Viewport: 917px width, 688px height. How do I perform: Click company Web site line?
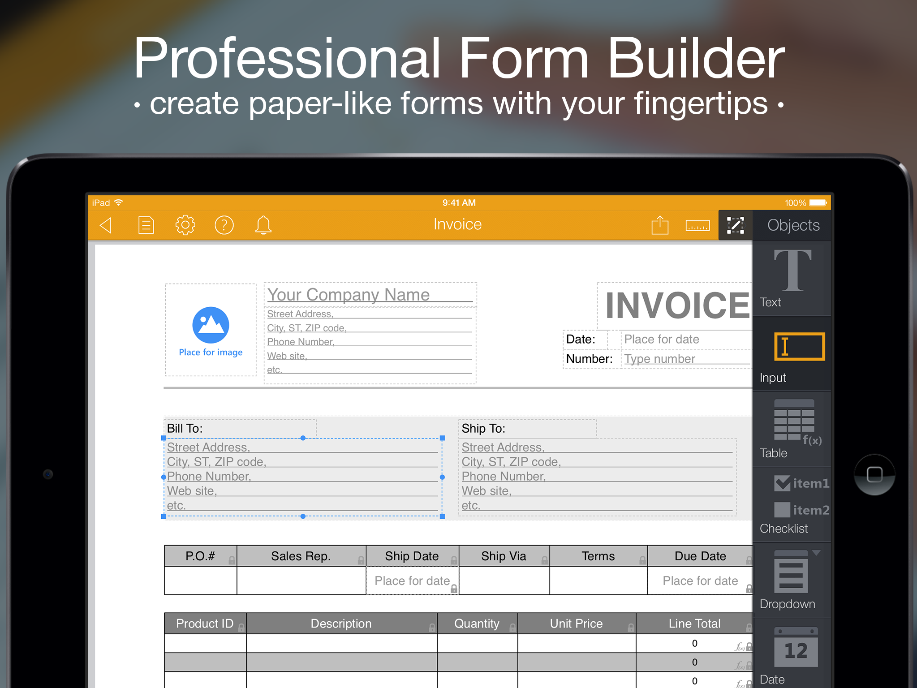click(370, 356)
